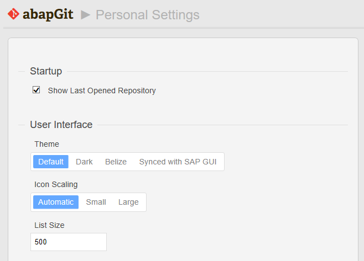
Task: Click the Personal Settings page title
Action: (x=148, y=15)
